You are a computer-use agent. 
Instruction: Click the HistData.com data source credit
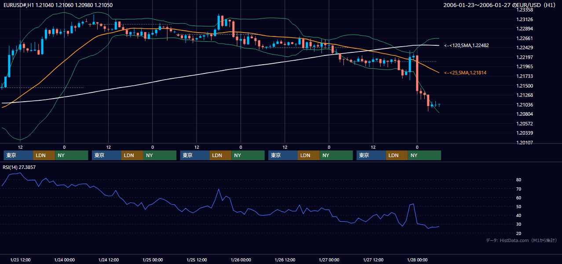(522, 240)
